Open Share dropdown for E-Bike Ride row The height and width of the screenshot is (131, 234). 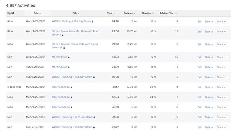tap(222, 87)
